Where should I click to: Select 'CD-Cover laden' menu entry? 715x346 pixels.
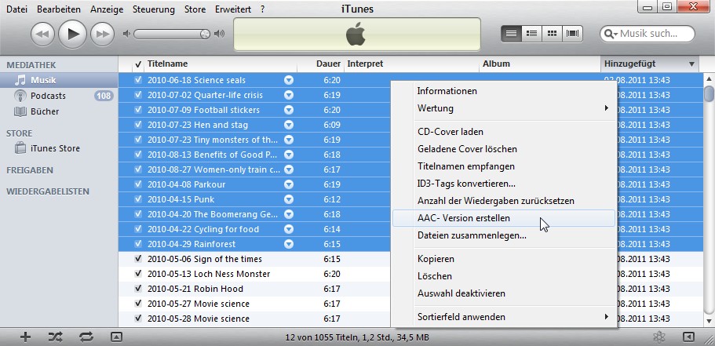click(x=504, y=131)
